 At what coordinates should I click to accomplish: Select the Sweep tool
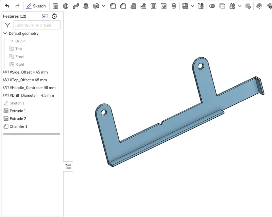76,6
